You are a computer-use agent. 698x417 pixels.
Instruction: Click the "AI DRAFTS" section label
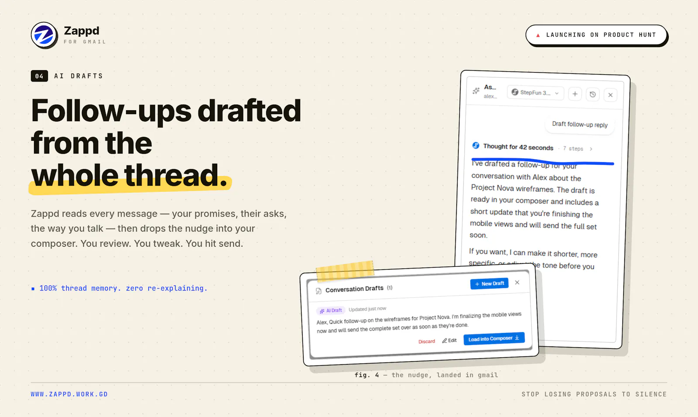click(x=79, y=76)
